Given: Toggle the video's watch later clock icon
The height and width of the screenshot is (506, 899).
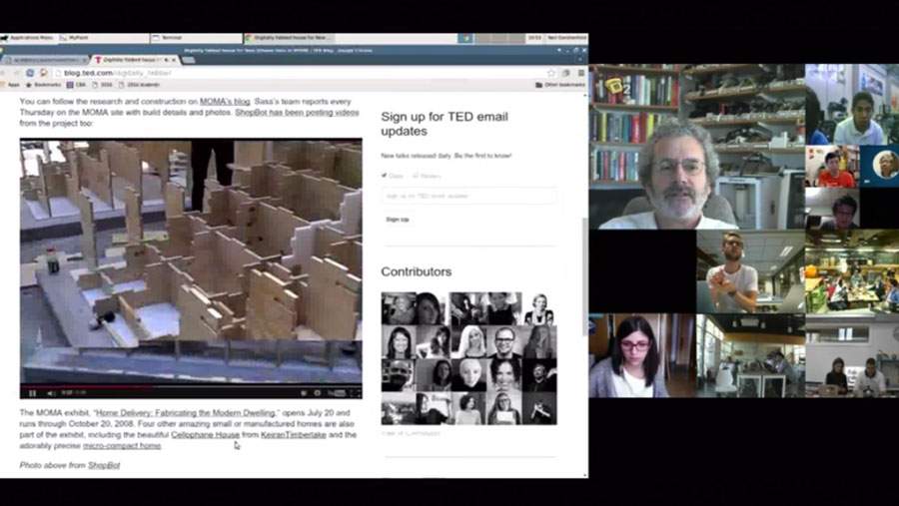Looking at the screenshot, I should [304, 393].
